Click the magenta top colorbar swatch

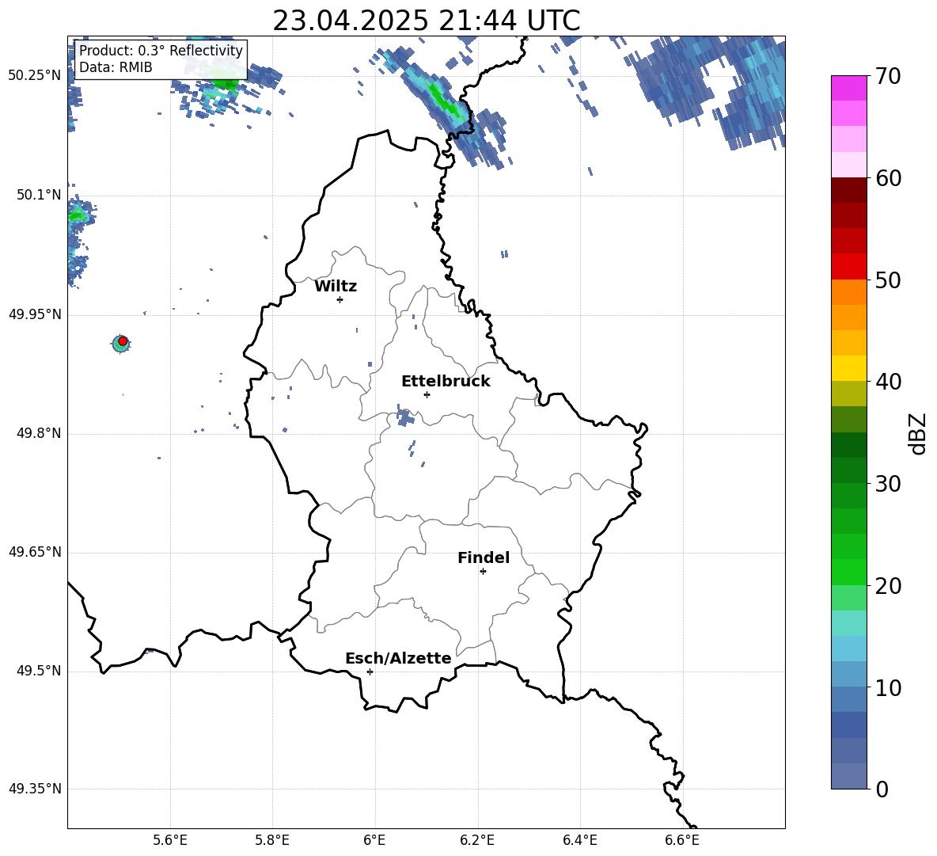tap(848, 89)
